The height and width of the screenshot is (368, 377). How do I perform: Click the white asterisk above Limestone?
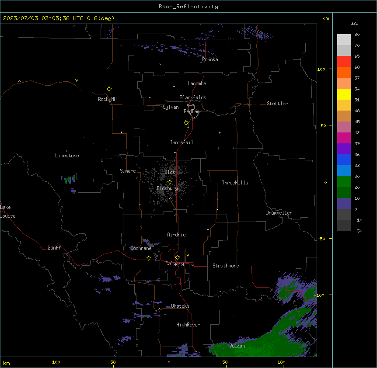(x=67, y=151)
